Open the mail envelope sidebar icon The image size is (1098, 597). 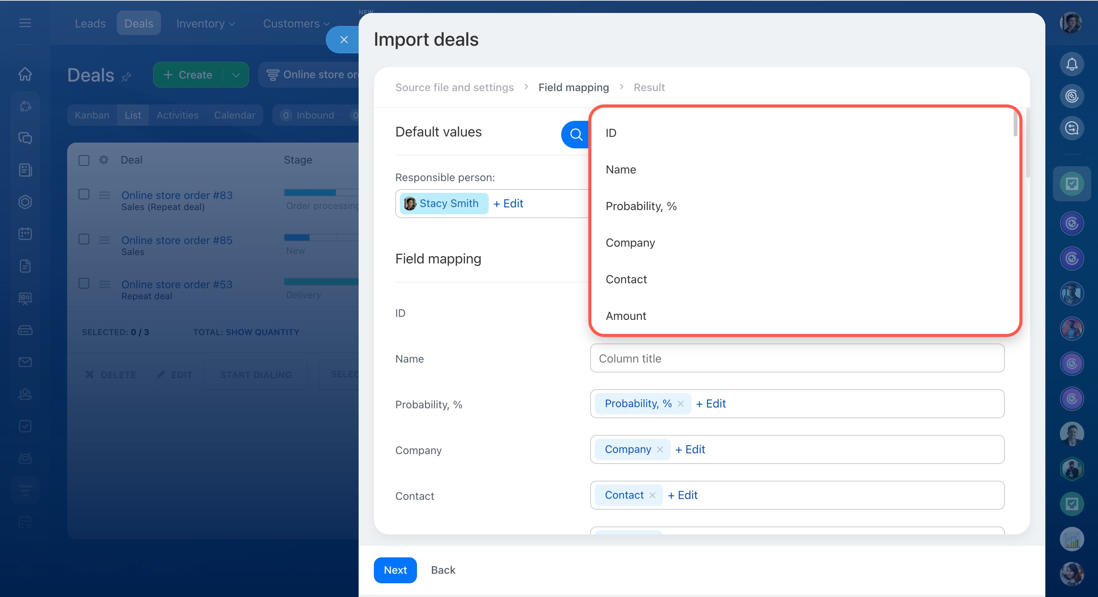click(x=25, y=362)
